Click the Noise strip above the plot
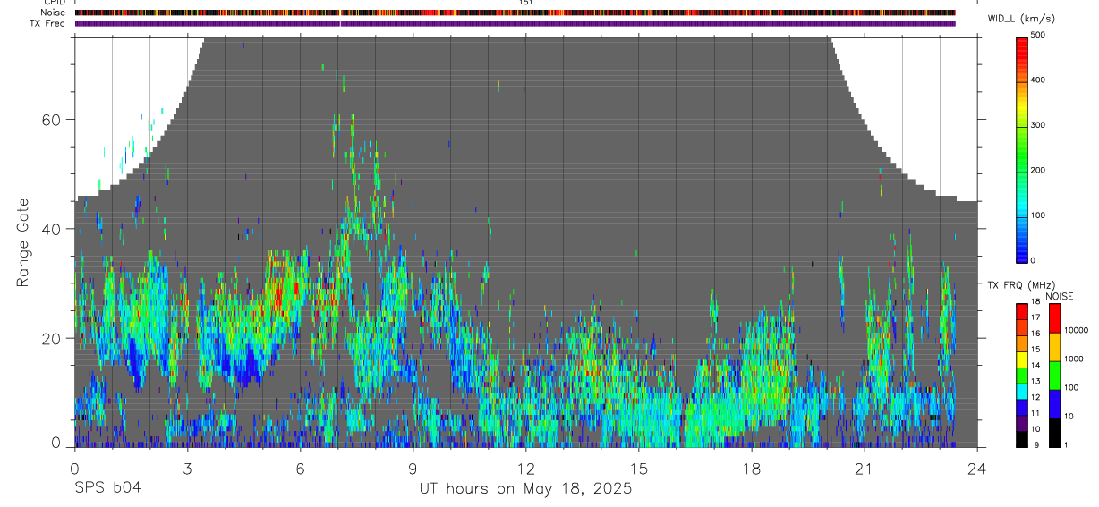Viewport: 1099px width, 507px height. (515, 13)
